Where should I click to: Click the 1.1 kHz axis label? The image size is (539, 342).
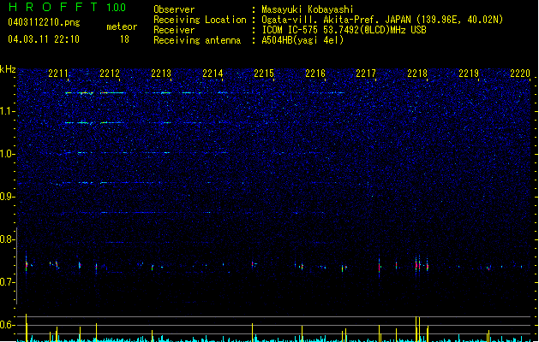coord(7,111)
